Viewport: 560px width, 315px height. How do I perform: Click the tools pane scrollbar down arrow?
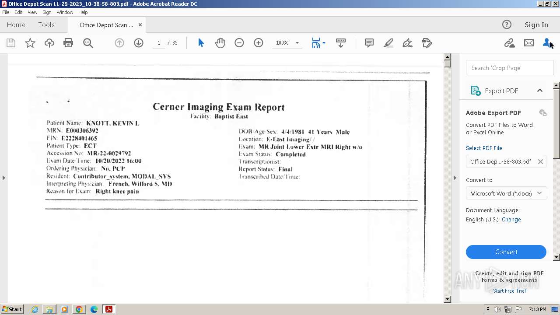[x=556, y=257]
